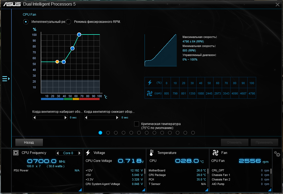The width and height of the screenshot is (283, 194).
Task: Click AIO Pump row
Action: [x=240, y=184]
